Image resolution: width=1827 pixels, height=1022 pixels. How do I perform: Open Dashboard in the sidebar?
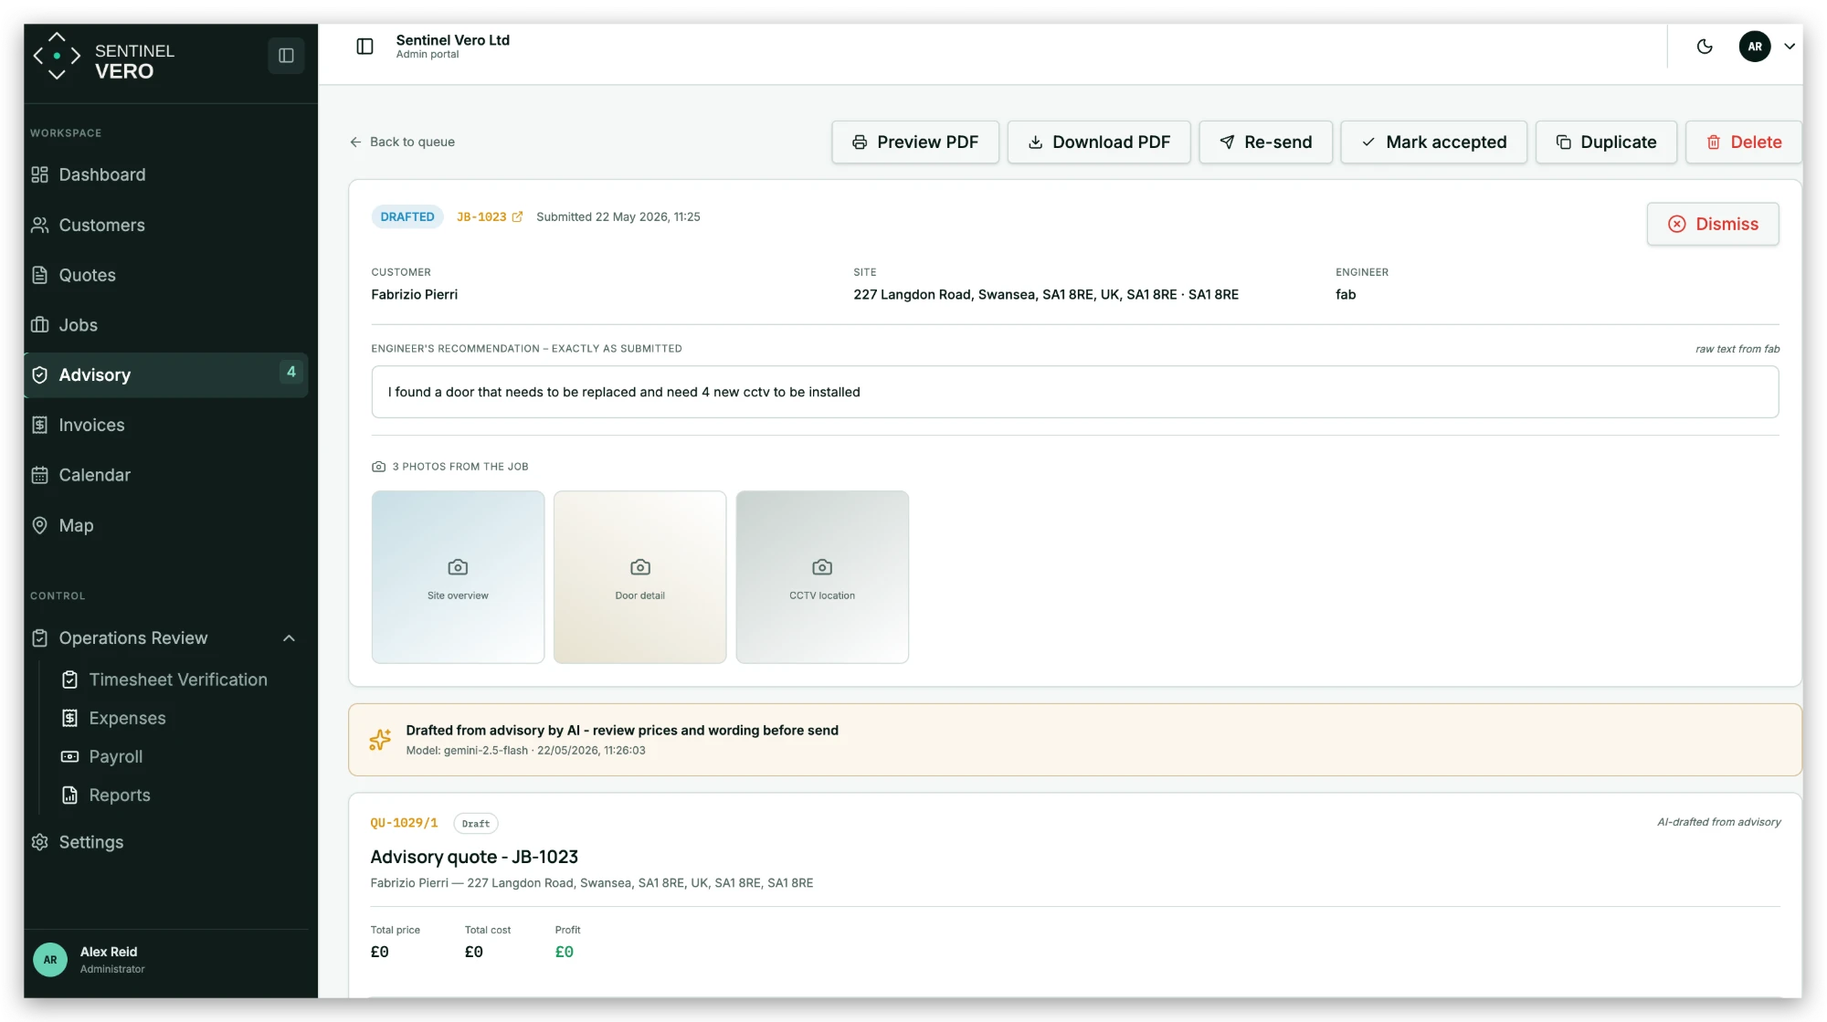pos(166,174)
